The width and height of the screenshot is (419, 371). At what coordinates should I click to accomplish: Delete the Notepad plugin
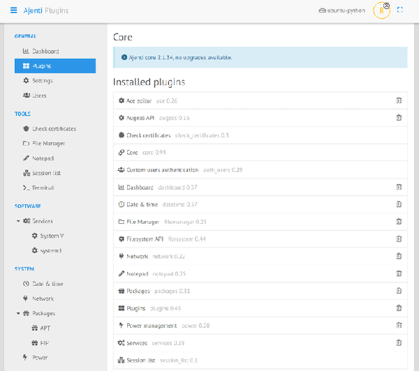[399, 273]
